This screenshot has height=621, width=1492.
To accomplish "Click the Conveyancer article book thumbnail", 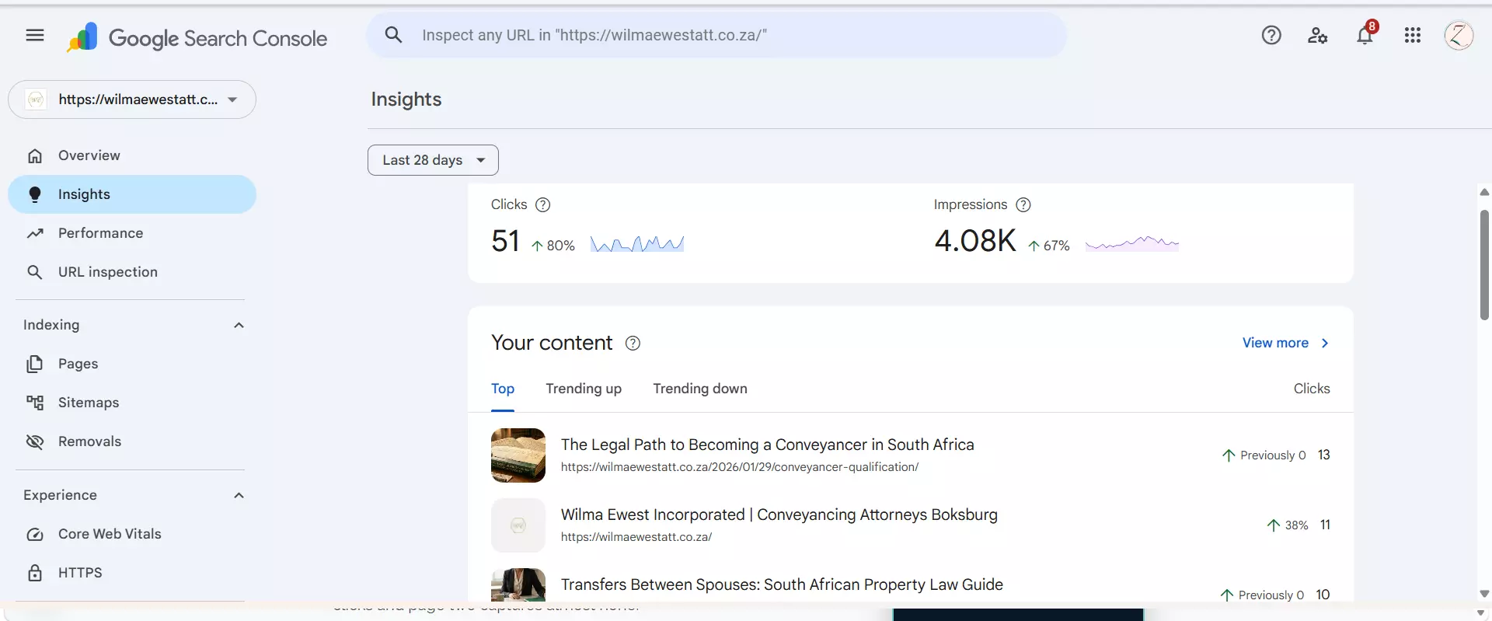I will pos(518,455).
